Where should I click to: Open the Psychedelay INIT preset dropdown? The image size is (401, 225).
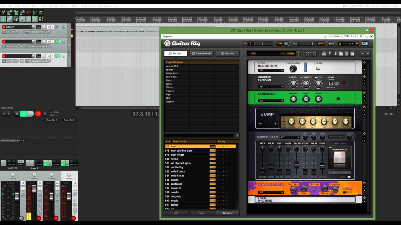pyautogui.click(x=271, y=192)
